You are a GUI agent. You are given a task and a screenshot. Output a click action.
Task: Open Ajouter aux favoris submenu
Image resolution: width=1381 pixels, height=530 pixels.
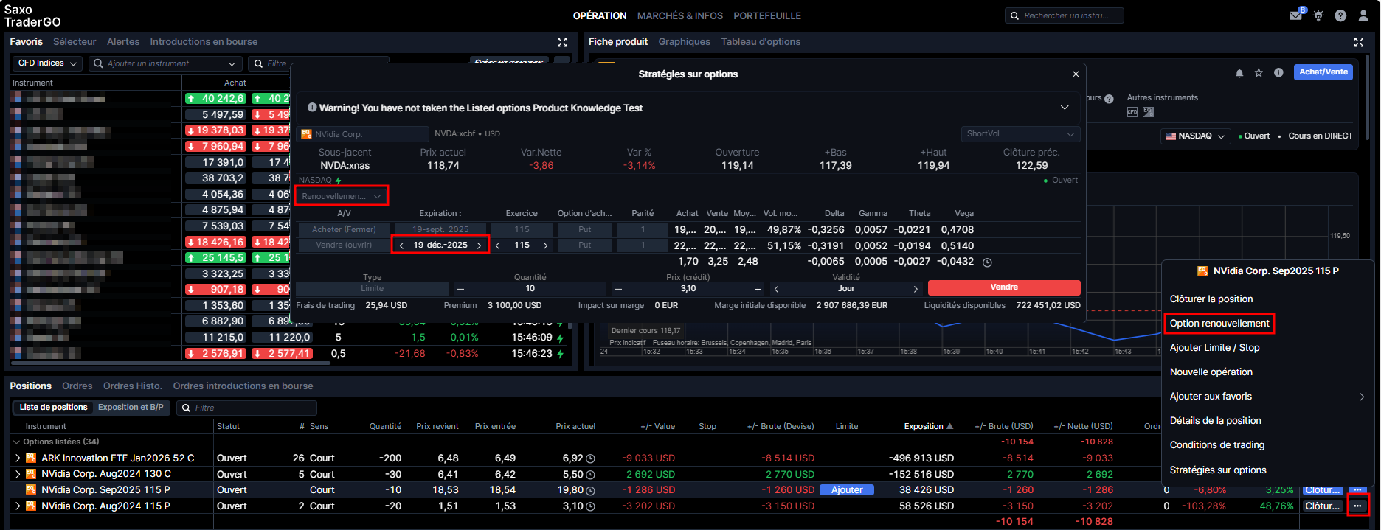1267,397
